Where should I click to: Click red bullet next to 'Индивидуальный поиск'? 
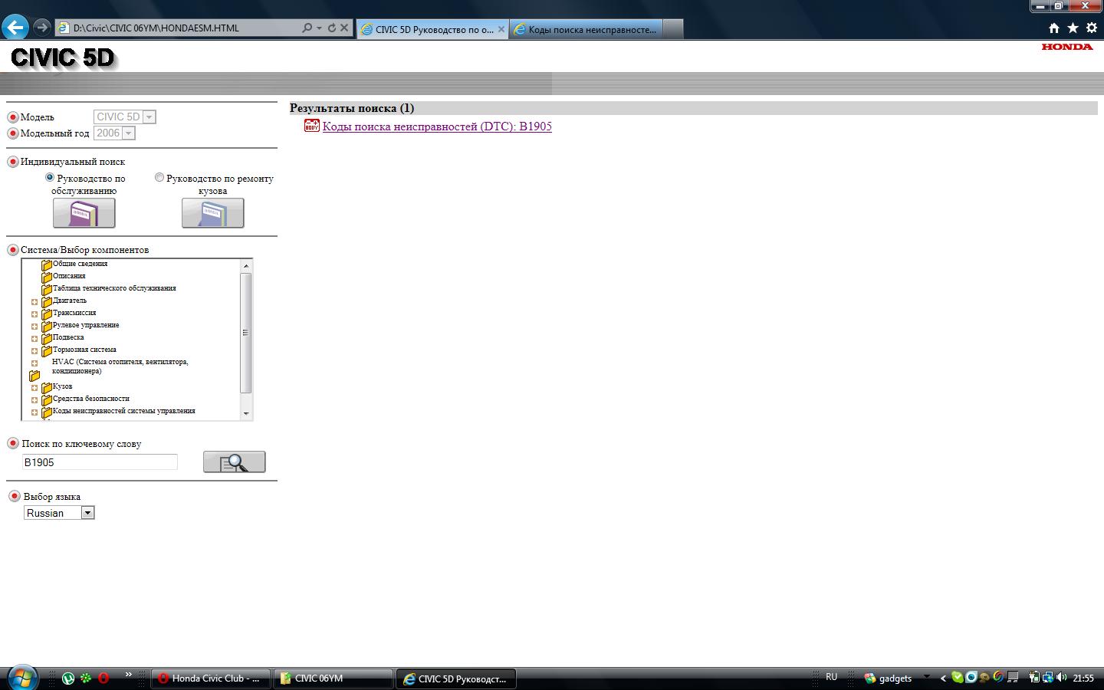13,162
